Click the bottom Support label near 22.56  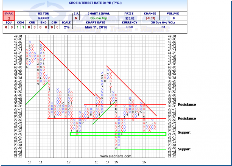tap(184, 149)
